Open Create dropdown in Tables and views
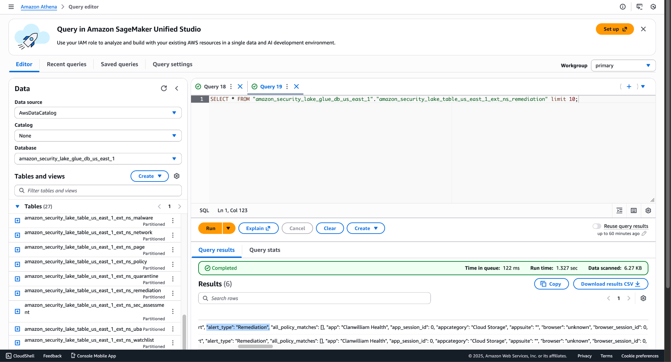The image size is (671, 362). click(x=150, y=176)
